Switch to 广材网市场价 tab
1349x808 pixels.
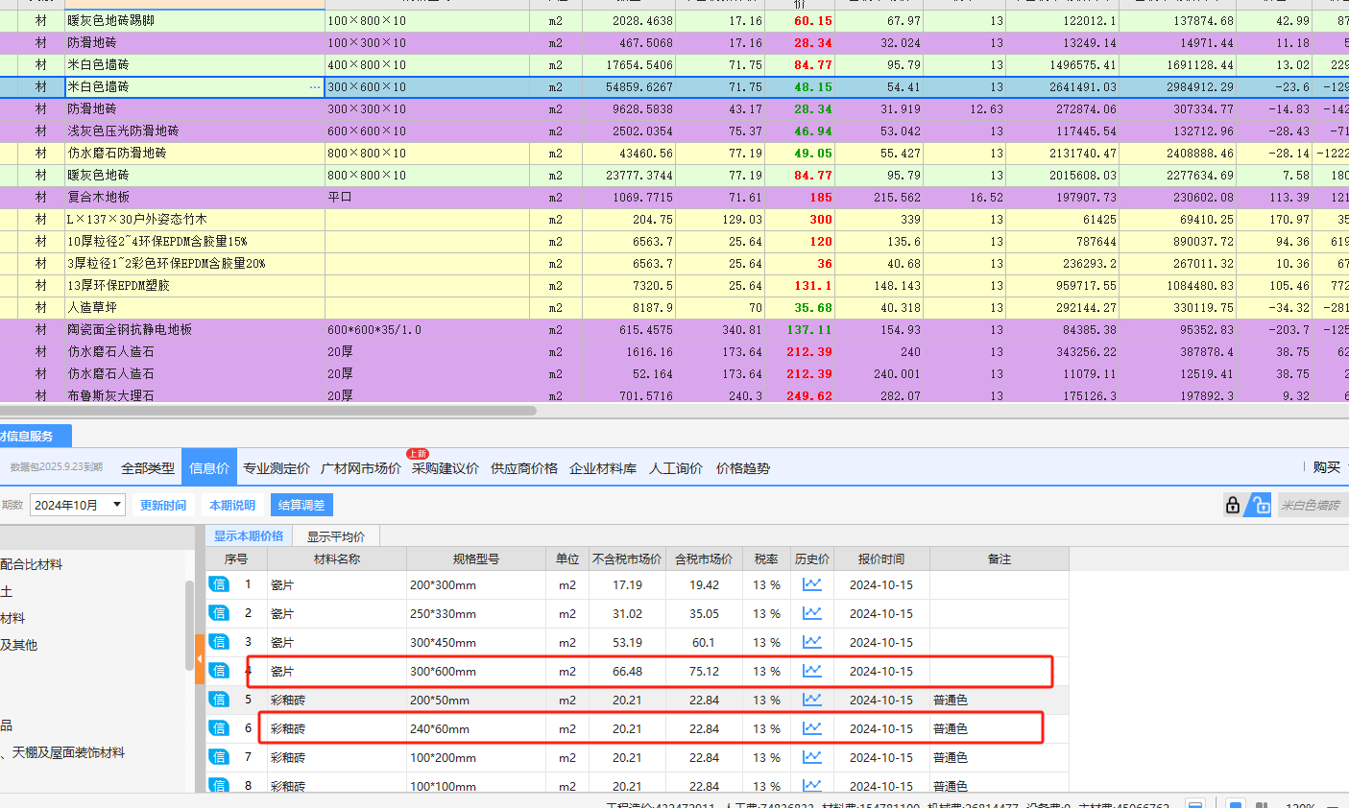click(361, 468)
